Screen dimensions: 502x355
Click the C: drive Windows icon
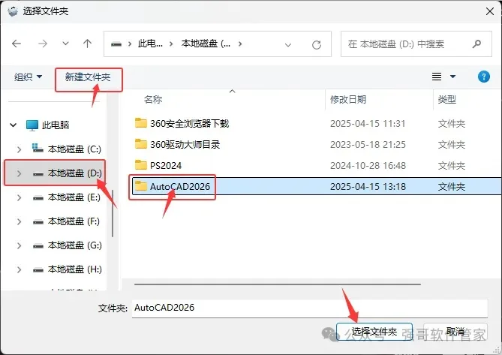click(38, 148)
